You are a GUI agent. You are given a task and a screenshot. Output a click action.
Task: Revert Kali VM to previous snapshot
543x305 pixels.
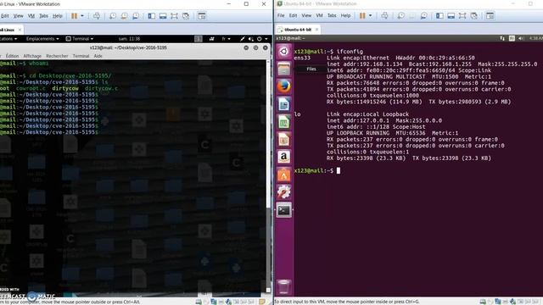[124, 16]
